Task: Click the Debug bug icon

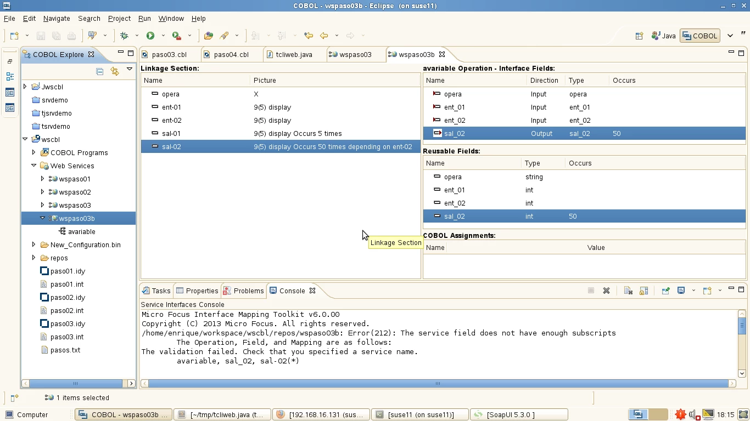Action: (x=125, y=36)
